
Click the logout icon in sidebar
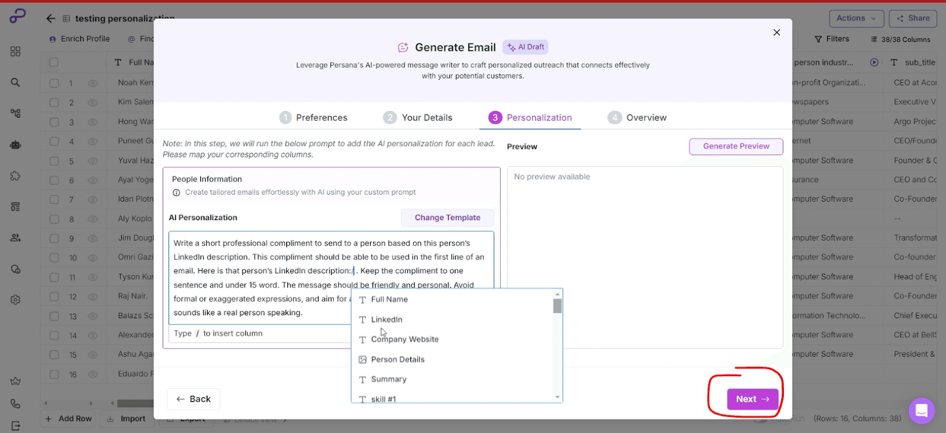(15, 426)
